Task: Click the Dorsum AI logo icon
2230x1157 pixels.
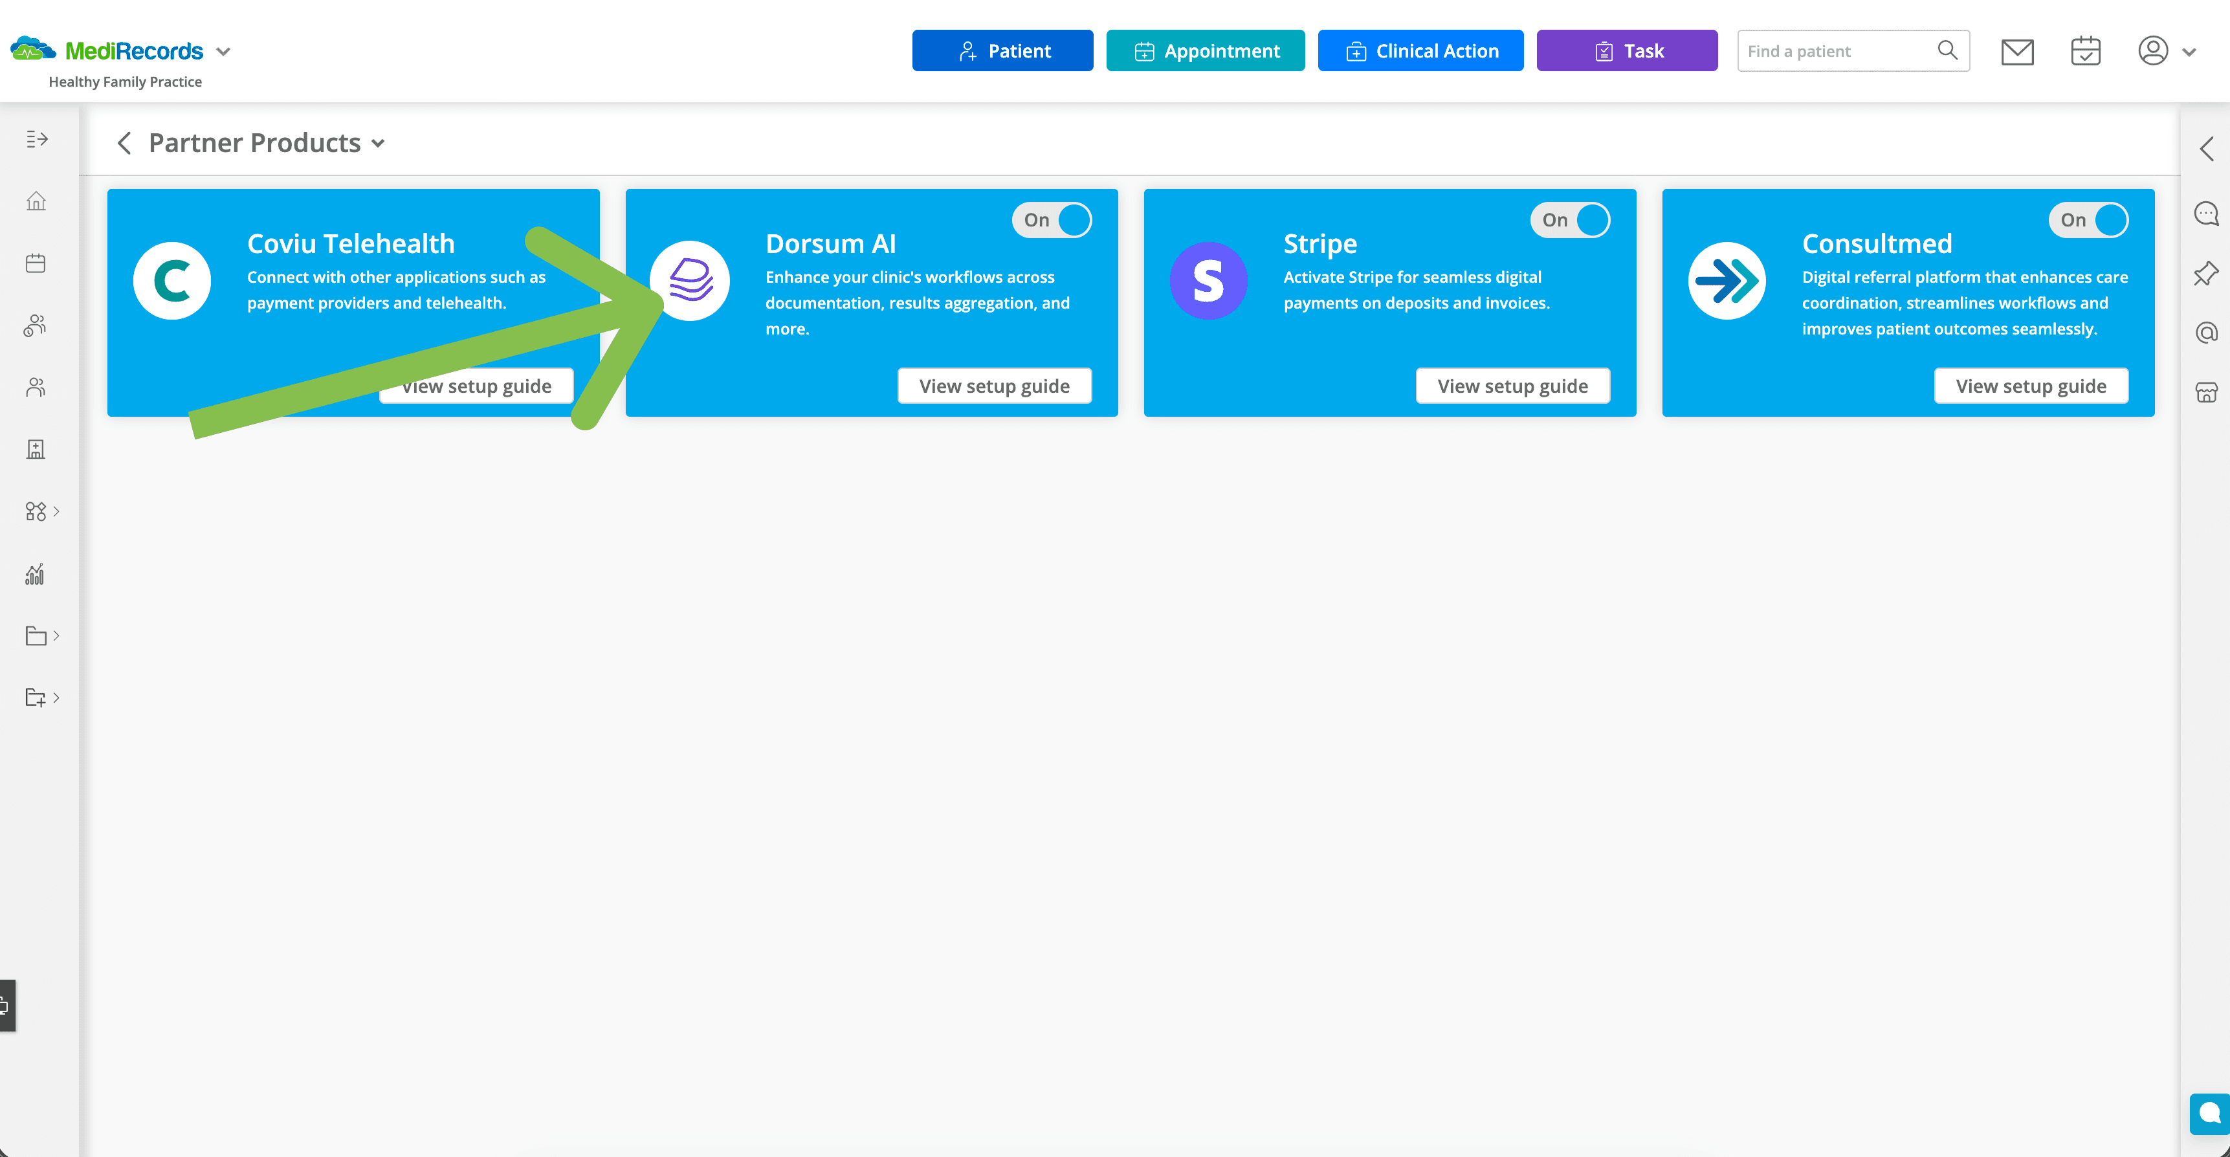Action: pyautogui.click(x=690, y=280)
